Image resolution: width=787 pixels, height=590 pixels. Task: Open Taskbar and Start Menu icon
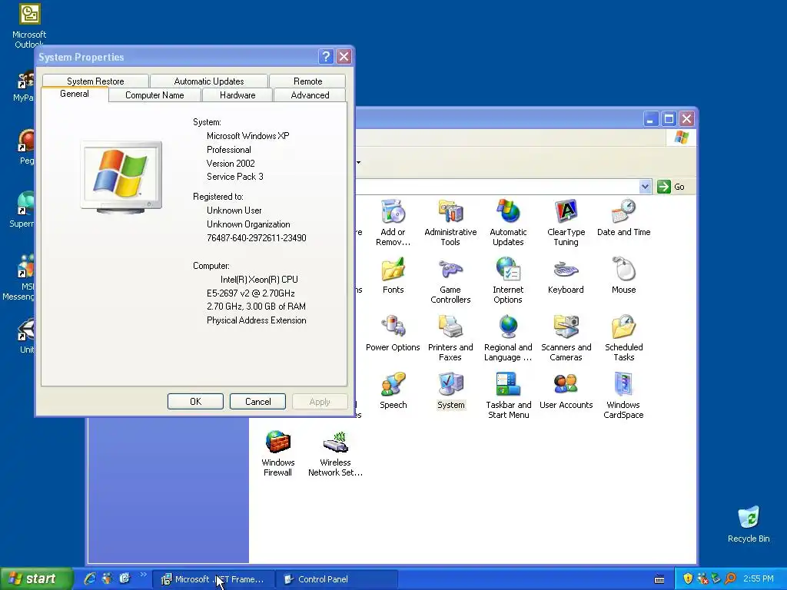[x=508, y=396]
